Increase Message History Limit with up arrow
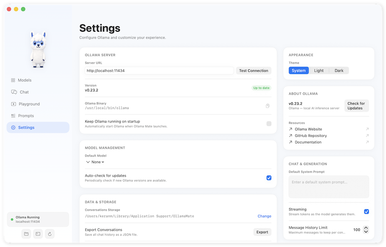 (366, 228)
